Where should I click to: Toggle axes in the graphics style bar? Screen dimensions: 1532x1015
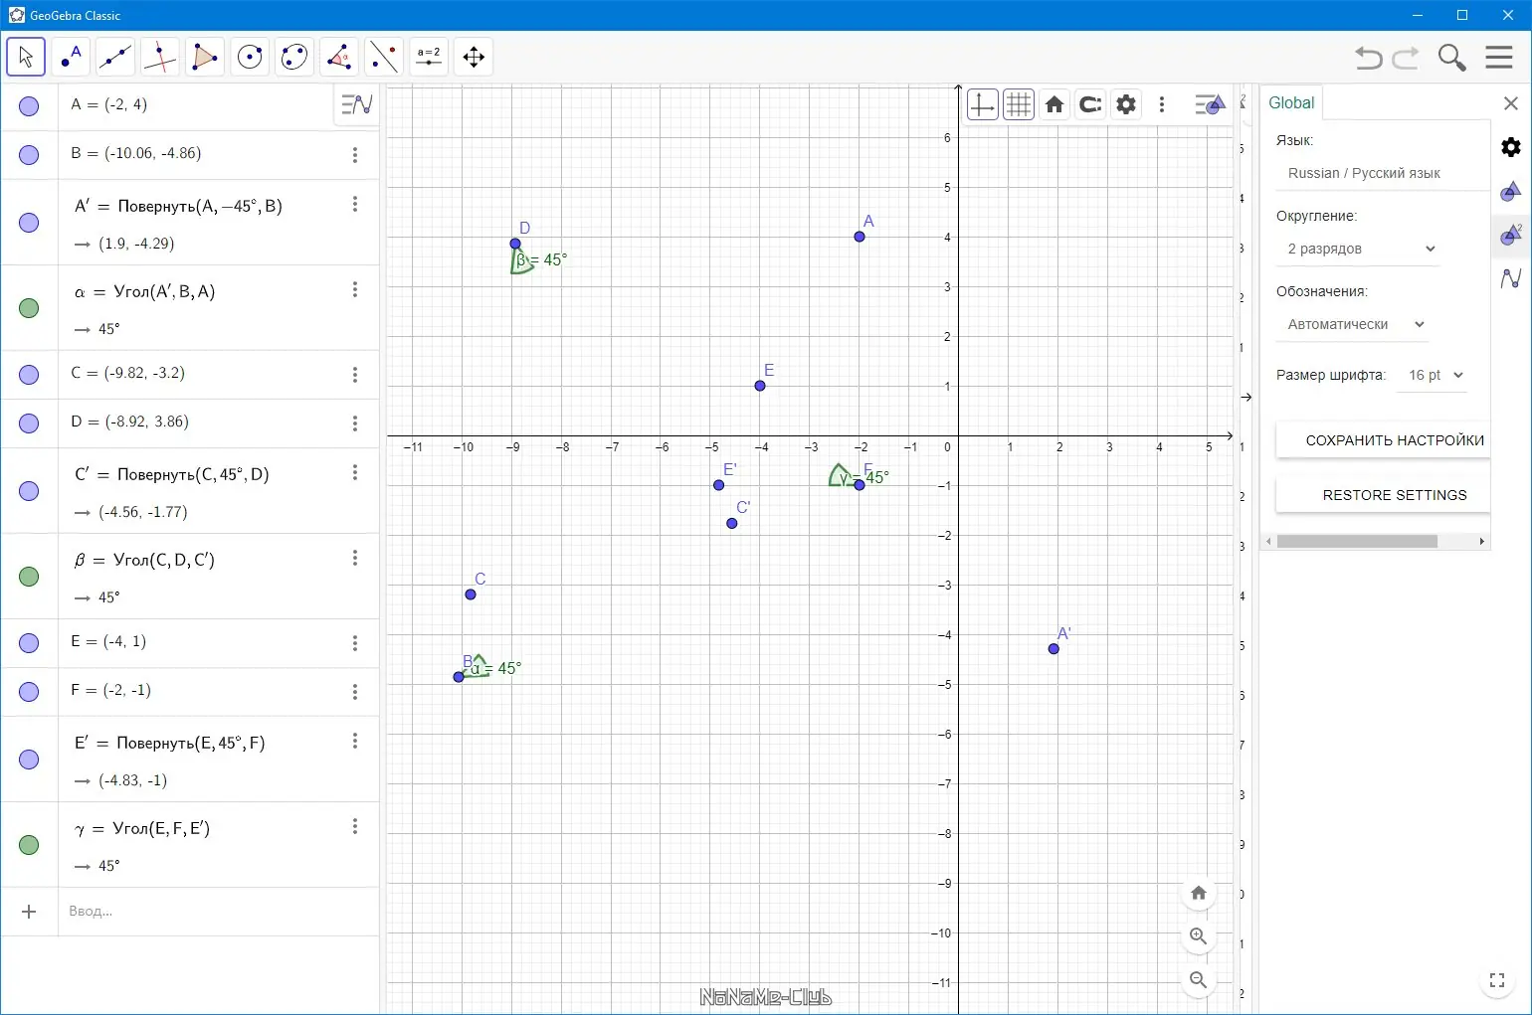(982, 104)
